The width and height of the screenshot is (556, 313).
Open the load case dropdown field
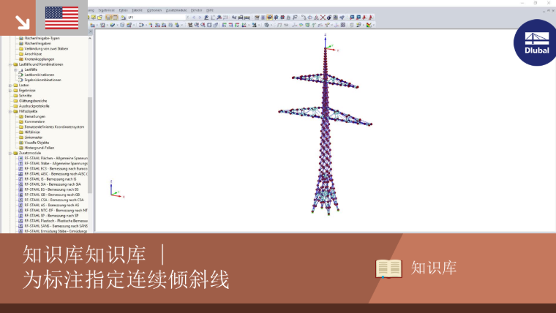coord(158,17)
